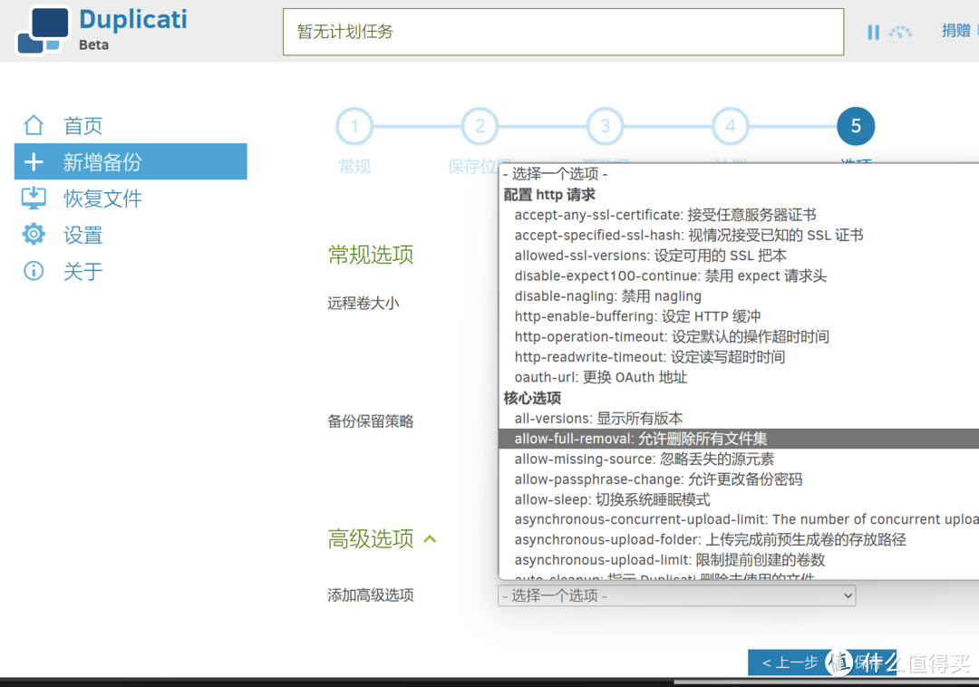Click the 高级选项 heading text

(x=371, y=538)
